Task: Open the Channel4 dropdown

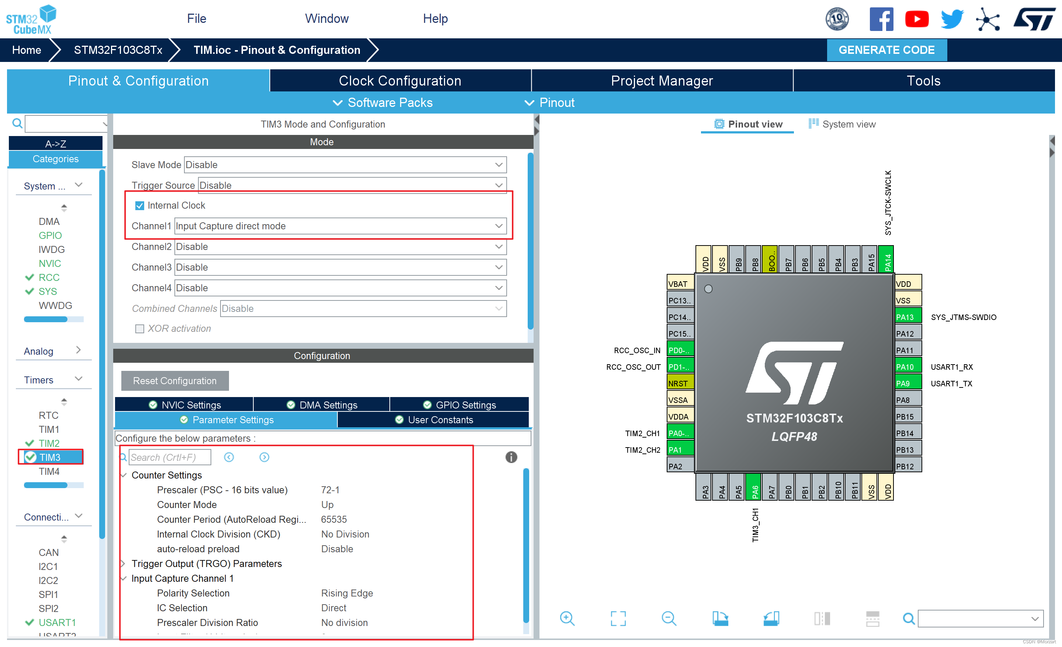Action: click(340, 288)
